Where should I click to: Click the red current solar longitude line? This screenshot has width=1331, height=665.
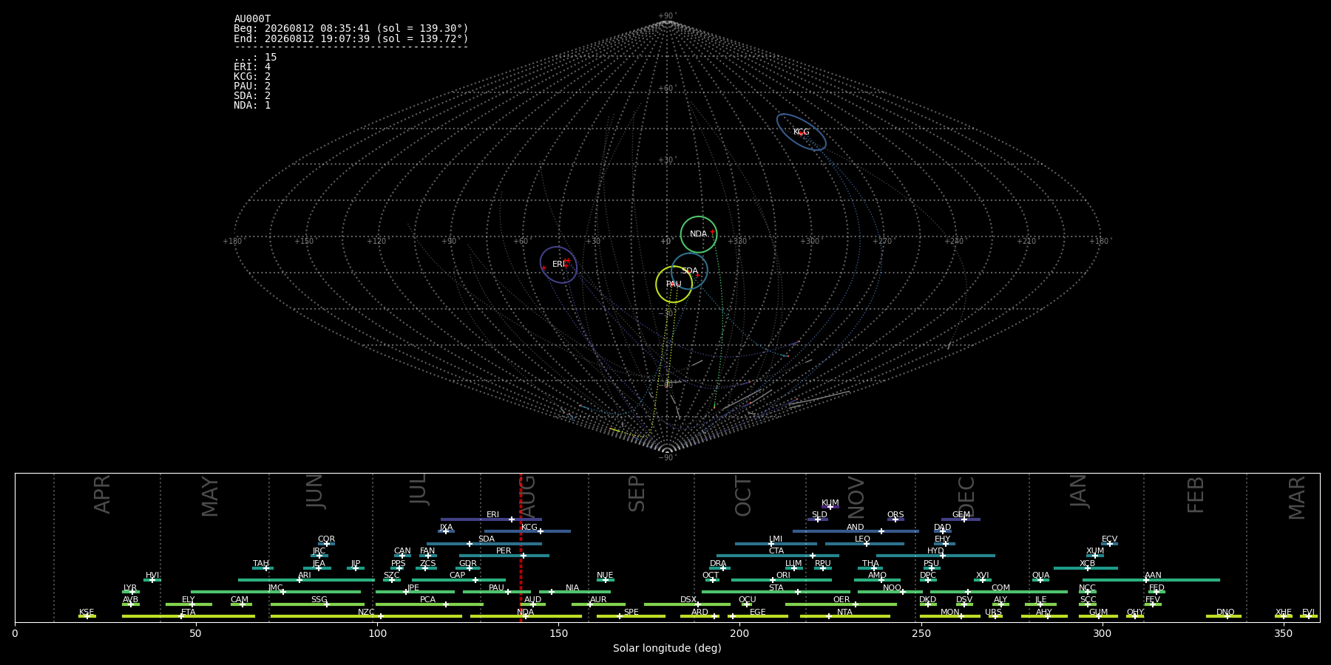[x=521, y=548]
